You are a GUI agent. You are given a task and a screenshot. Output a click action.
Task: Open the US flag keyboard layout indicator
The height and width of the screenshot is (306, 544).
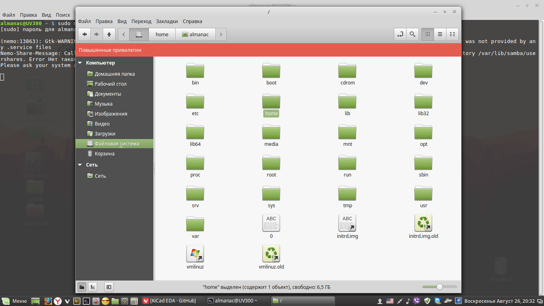[390, 301]
